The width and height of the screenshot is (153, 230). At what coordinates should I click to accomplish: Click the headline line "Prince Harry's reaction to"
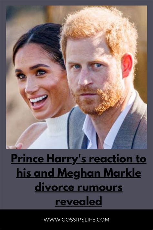pos(79,159)
